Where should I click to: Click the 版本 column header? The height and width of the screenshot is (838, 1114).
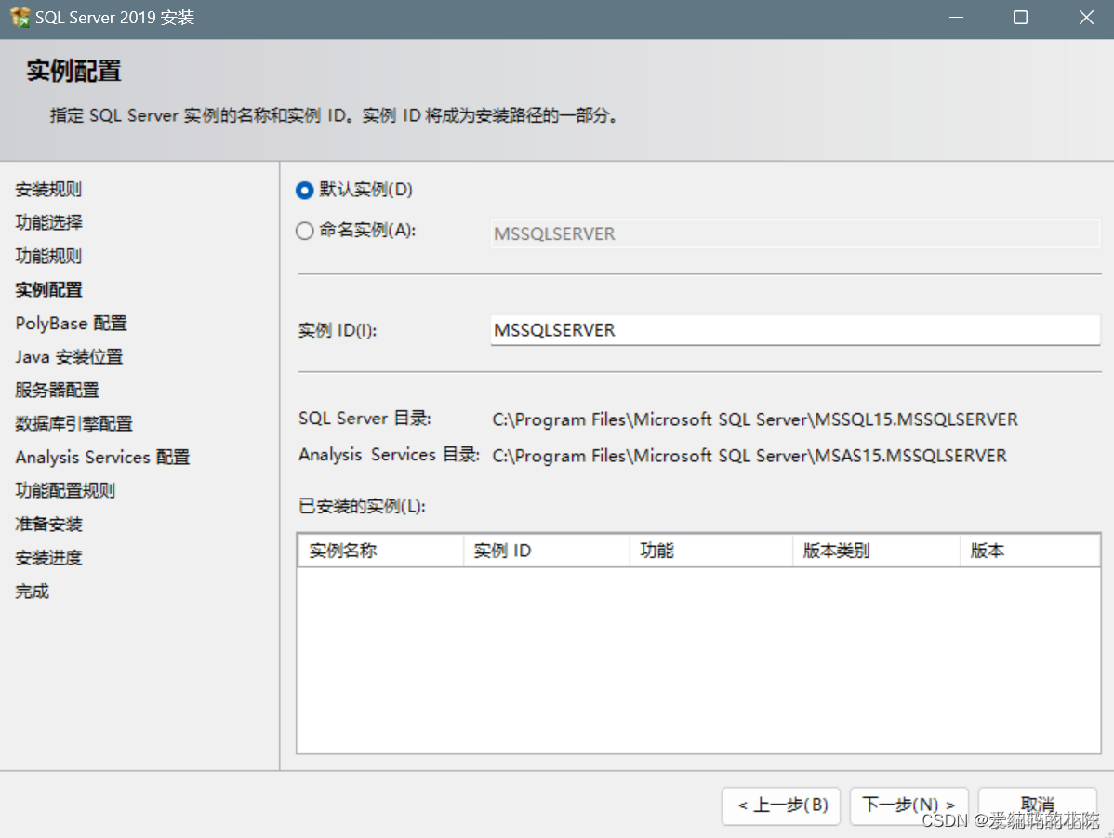coord(1030,551)
